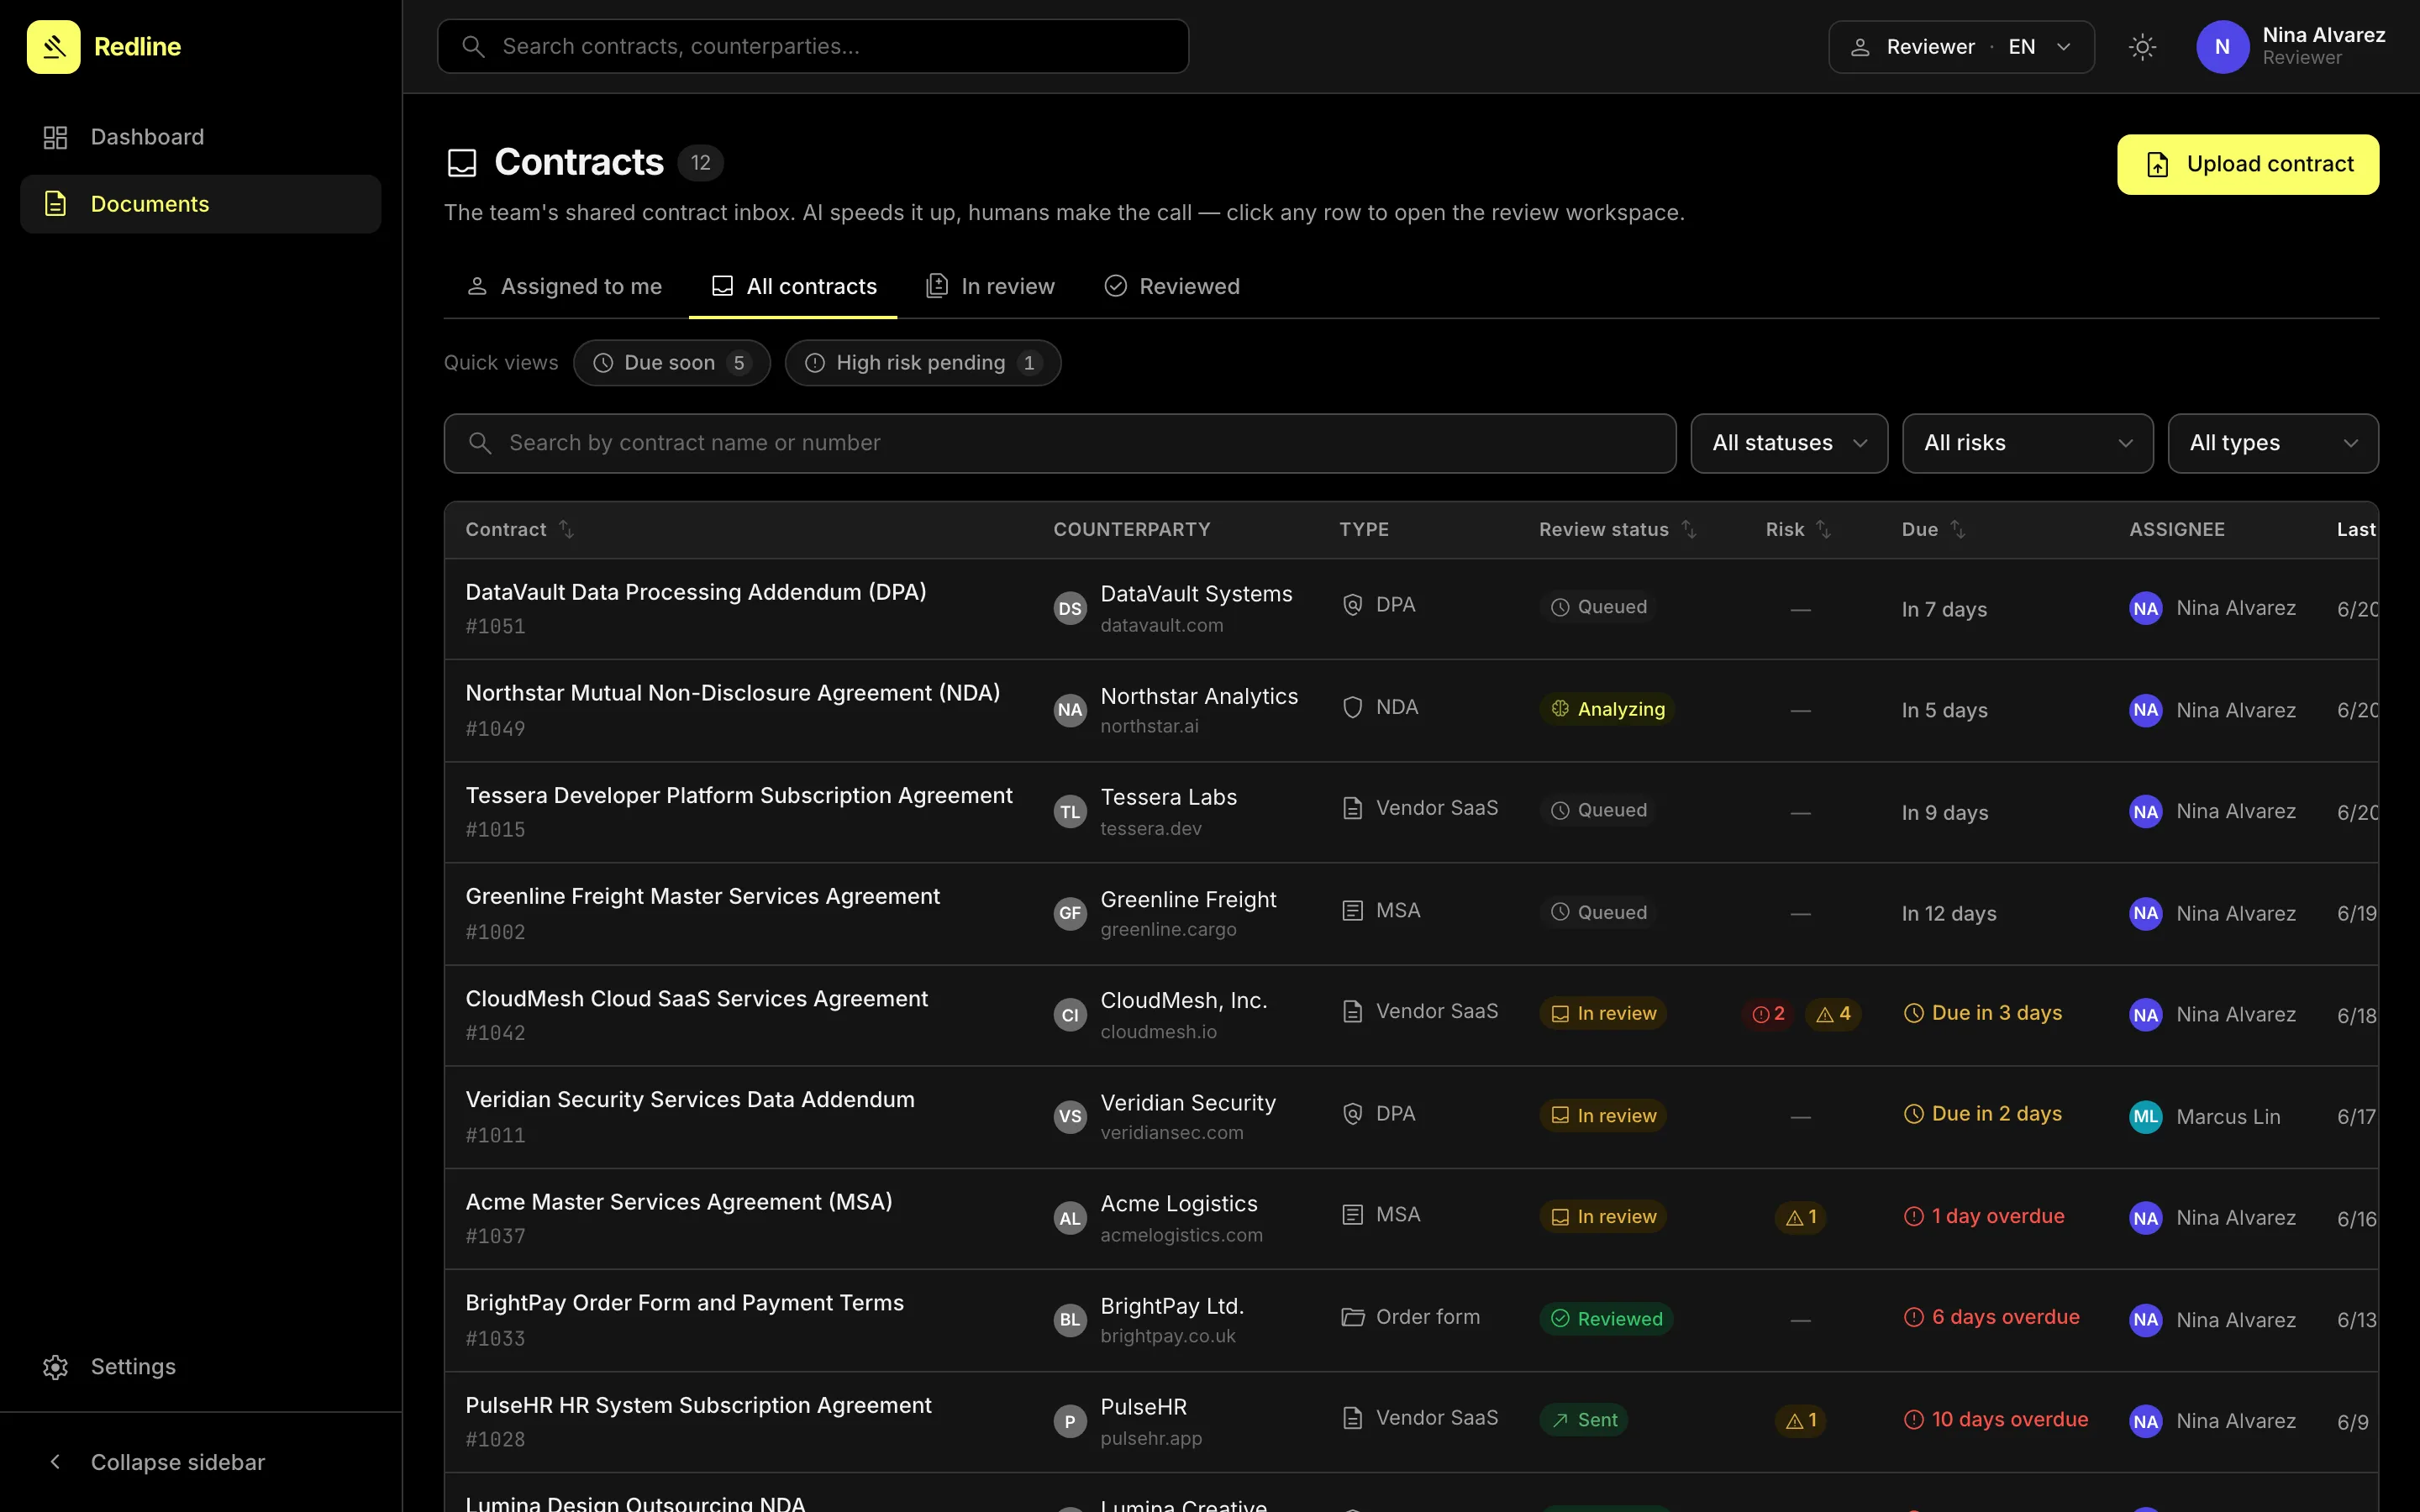Screen dimensions: 2420x1512
Task: Click the Contracts inbox heading icon
Action: tap(462, 163)
